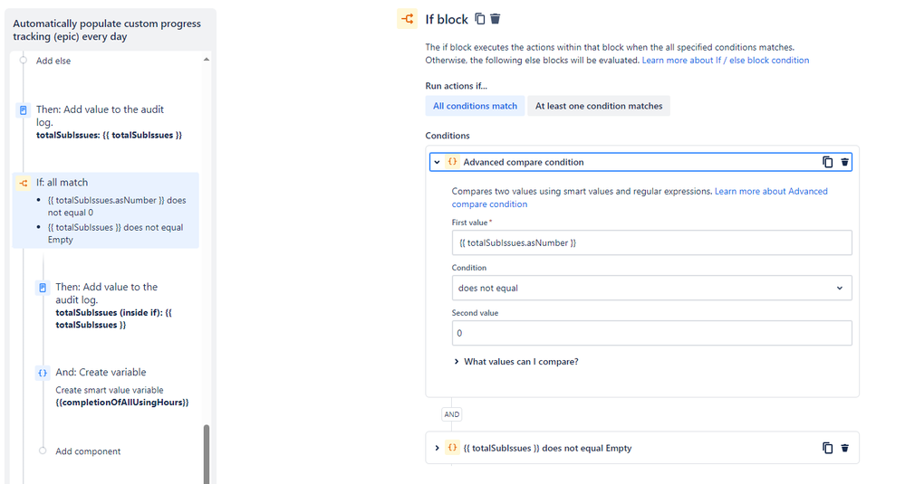The width and height of the screenshot is (905, 484).
Task: Click the Add component circle
Action: click(x=43, y=451)
